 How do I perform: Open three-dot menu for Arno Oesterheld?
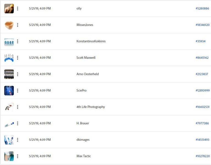coord(18,74)
